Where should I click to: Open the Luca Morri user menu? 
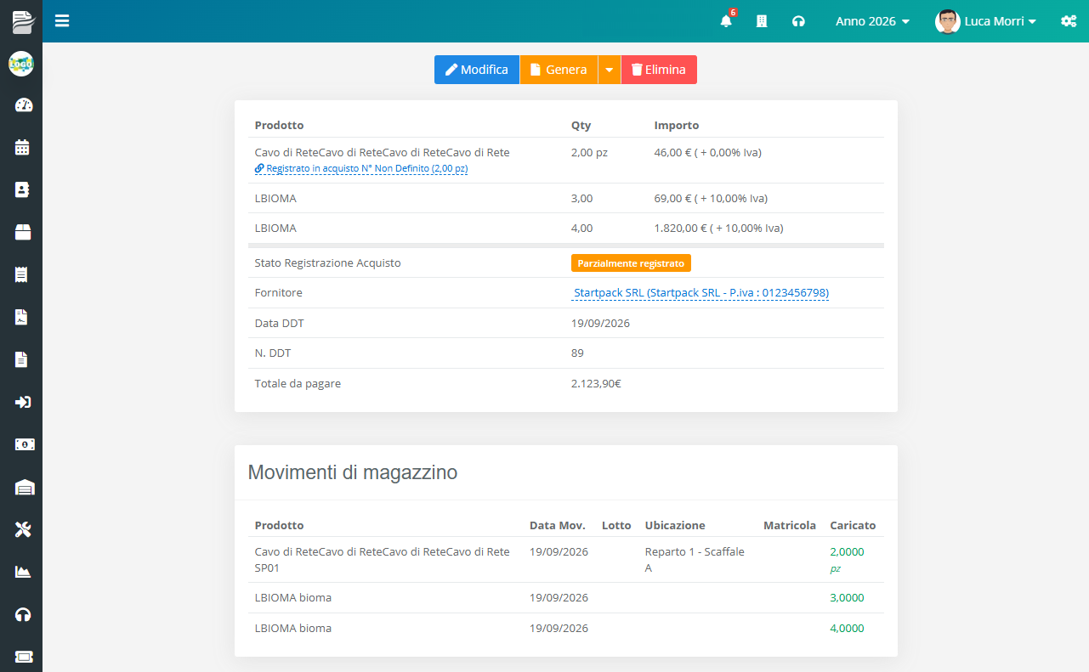(985, 21)
